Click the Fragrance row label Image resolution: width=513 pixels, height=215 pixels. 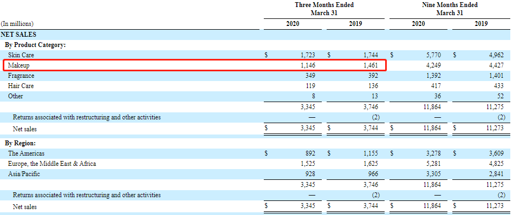pos(21,76)
